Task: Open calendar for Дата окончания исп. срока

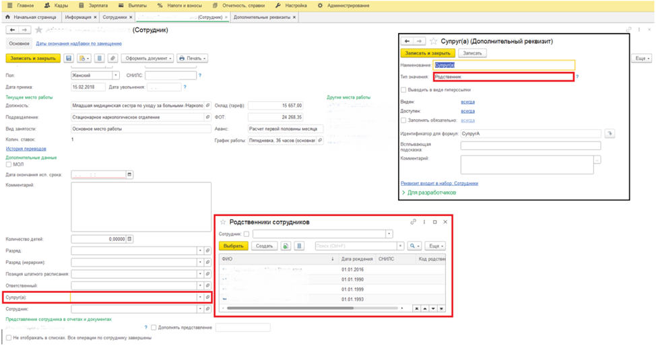Action: [x=130, y=174]
